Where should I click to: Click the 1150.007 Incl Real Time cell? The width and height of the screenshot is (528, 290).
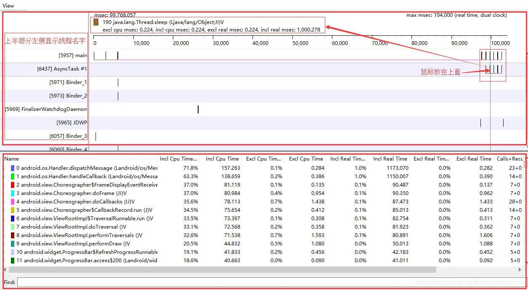(397, 177)
